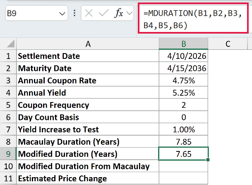Click the cell showing 7.85
The image size is (252, 185).
tap(184, 141)
